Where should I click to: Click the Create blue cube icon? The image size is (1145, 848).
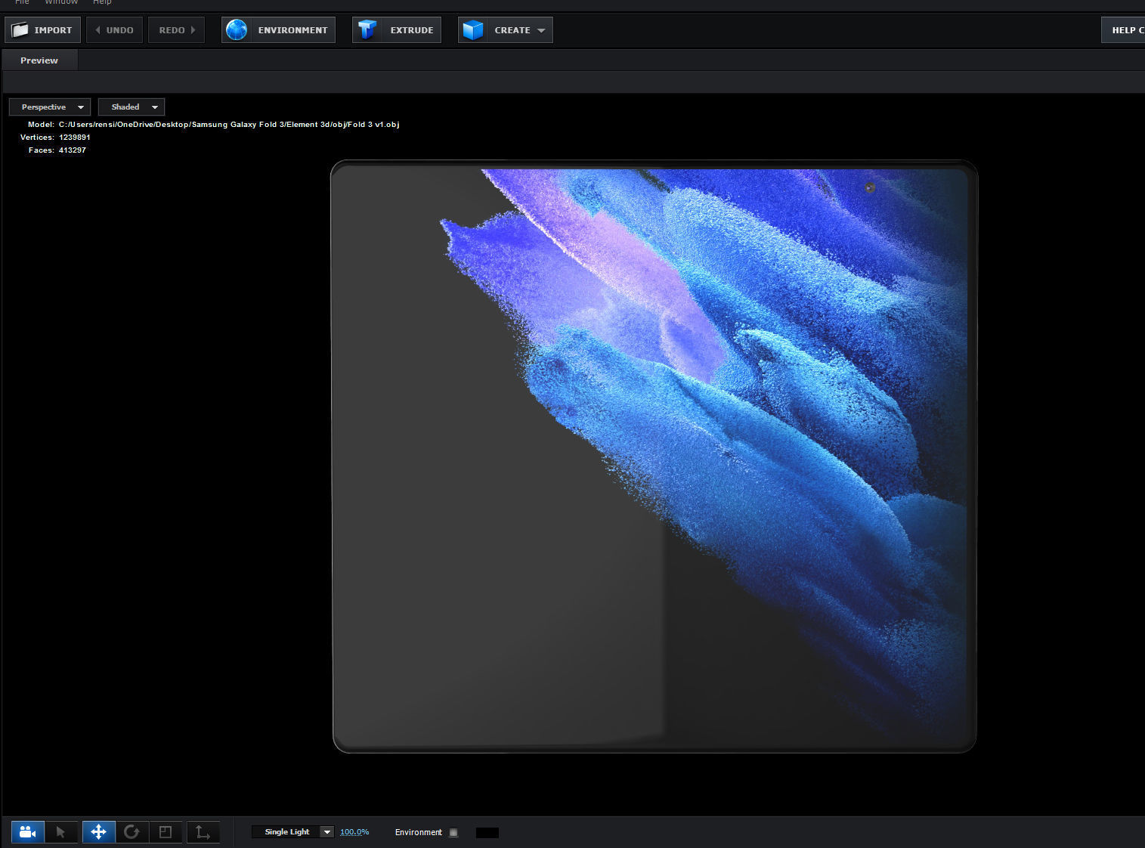(473, 30)
